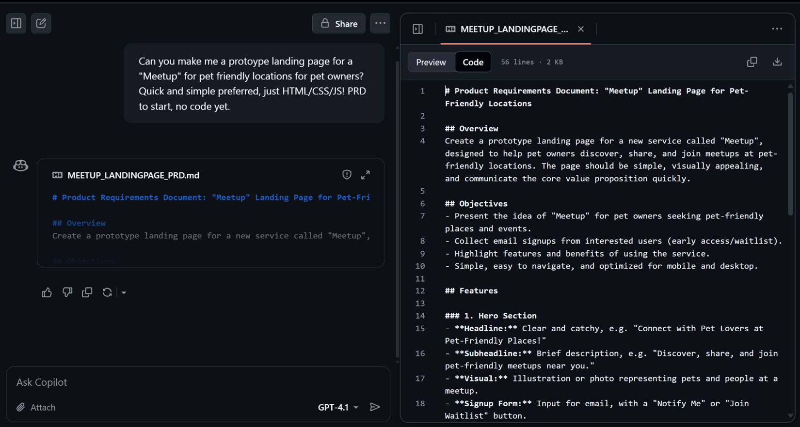The image size is (800, 427).
Task: Open the dropdown arrow beside the retry icon
Action: [x=124, y=293]
